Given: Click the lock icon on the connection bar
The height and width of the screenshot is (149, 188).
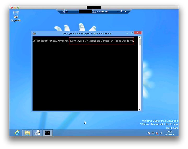Looking at the screenshot, I should (x=66, y=11).
